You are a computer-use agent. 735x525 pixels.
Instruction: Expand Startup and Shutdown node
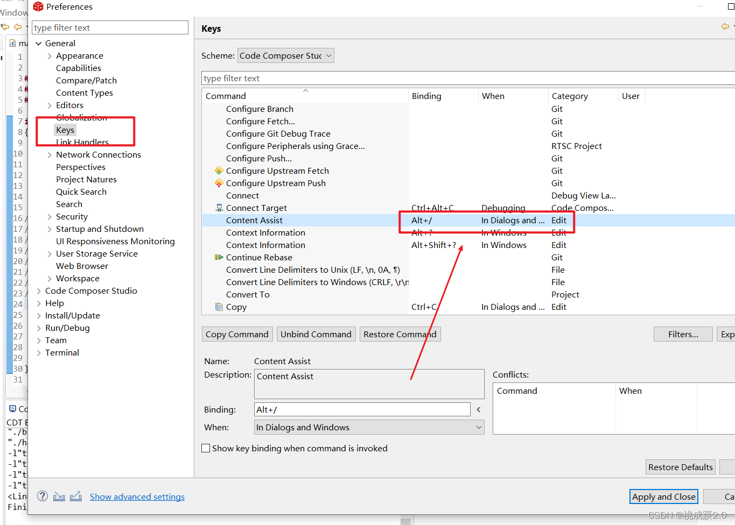click(50, 229)
